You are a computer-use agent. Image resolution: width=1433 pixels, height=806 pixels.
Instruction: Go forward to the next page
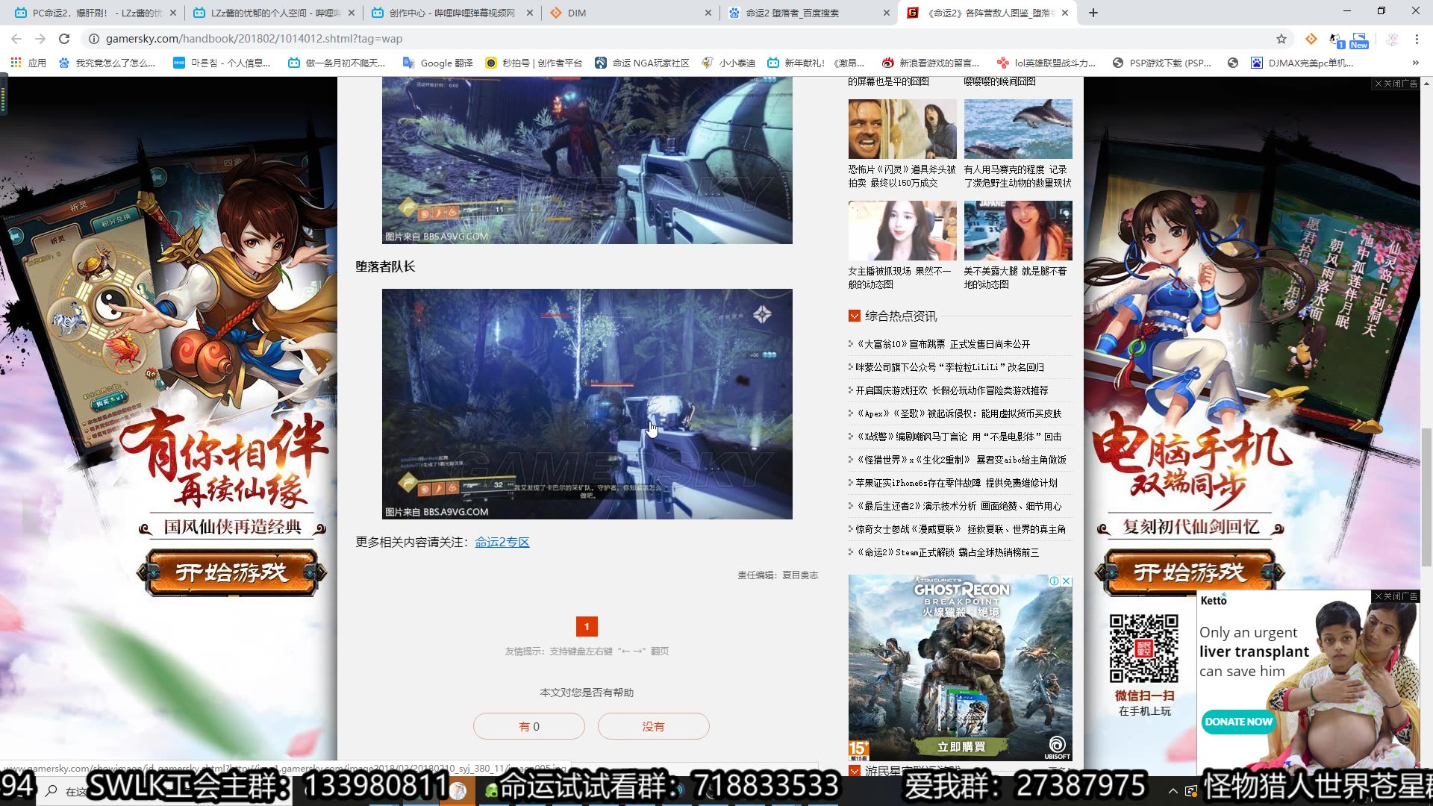(x=40, y=39)
